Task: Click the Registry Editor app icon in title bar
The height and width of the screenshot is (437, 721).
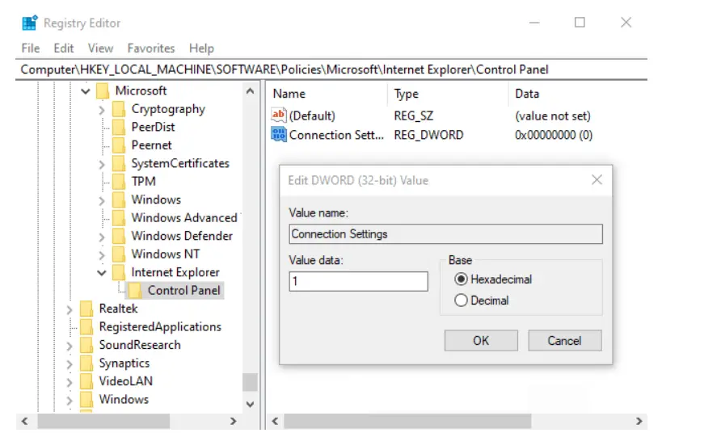Action: click(x=30, y=23)
